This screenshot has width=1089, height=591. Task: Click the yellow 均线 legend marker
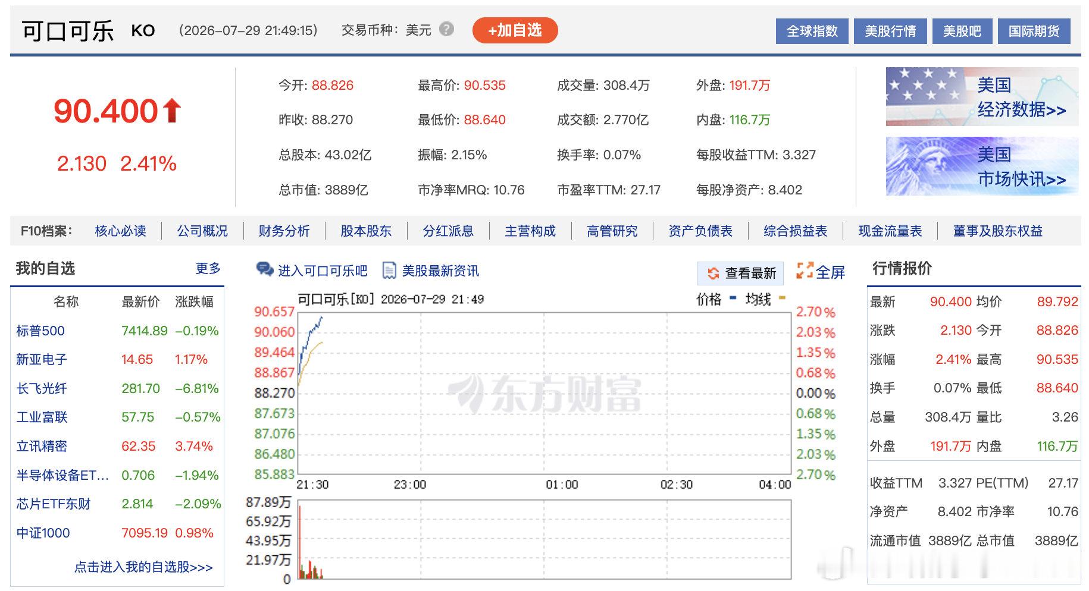[x=782, y=297]
